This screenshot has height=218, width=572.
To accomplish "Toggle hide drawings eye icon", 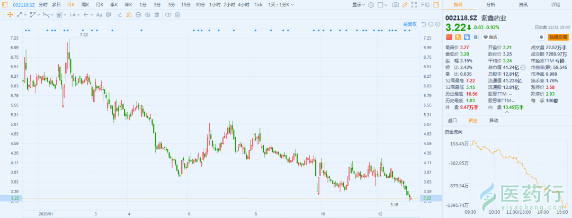I will tap(147, 15).
